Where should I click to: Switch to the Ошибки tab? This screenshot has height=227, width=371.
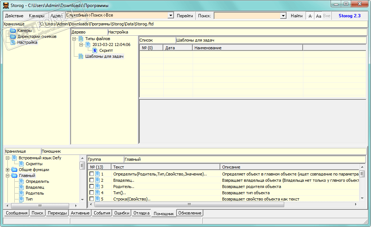click(122, 213)
